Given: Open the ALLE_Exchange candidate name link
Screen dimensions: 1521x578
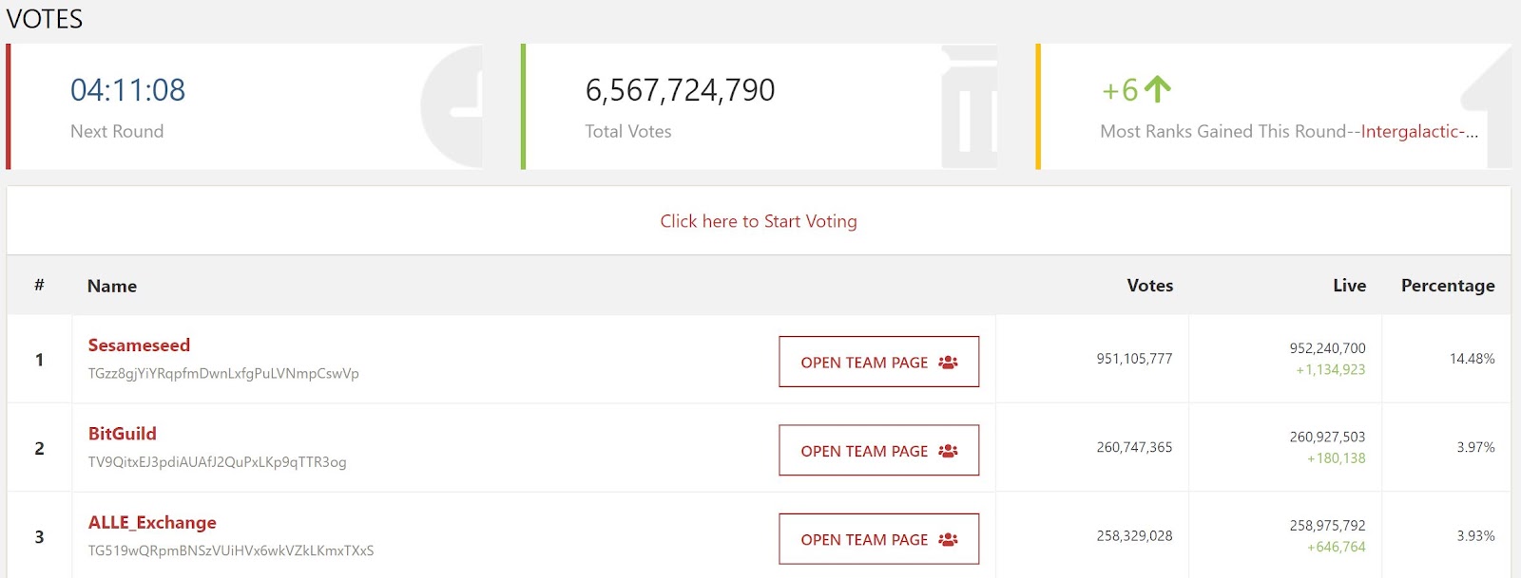Looking at the screenshot, I should (152, 523).
